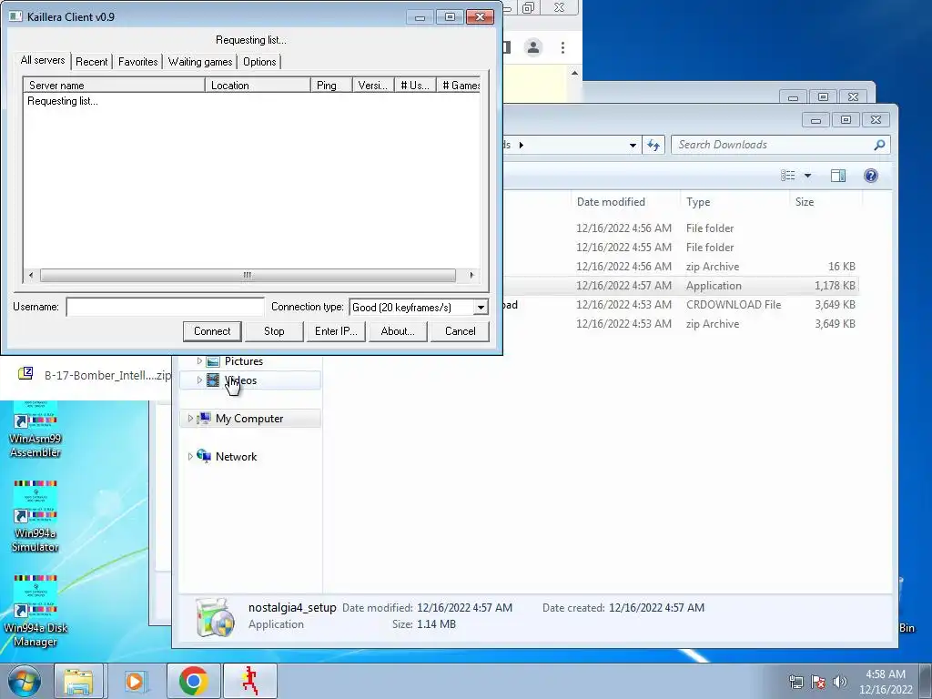Toggle the preview pane icon
The width and height of the screenshot is (932, 699).
click(838, 176)
